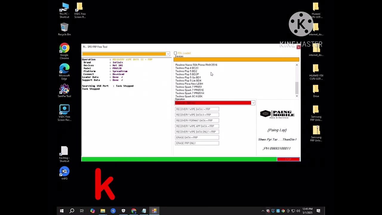This screenshot has height=215, width=382.
Task: Open the HUAWEI Y5II CUN-U29 folder
Action: click(316, 72)
